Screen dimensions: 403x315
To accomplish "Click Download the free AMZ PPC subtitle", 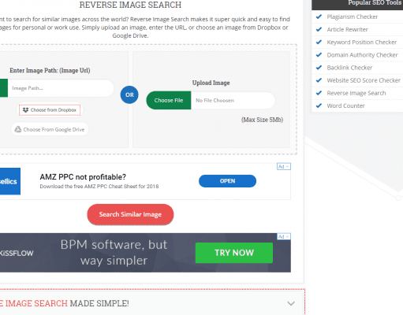I will [99, 187].
